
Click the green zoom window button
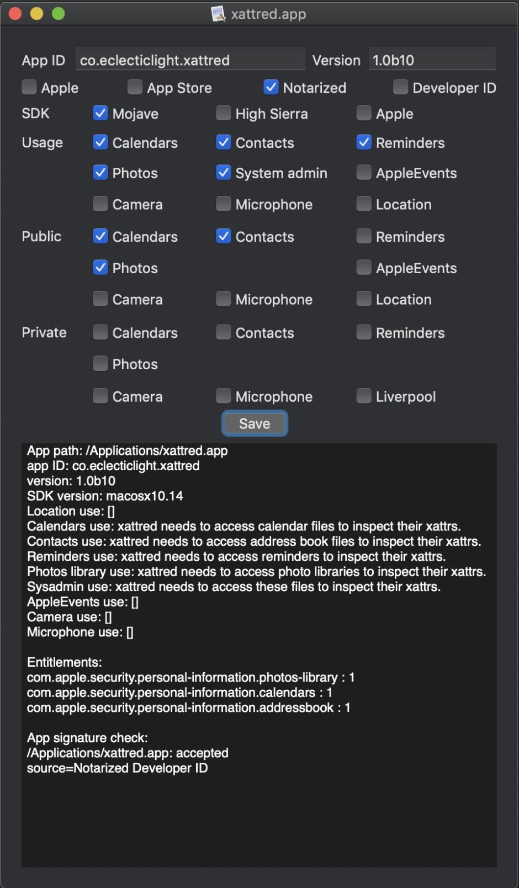58,14
